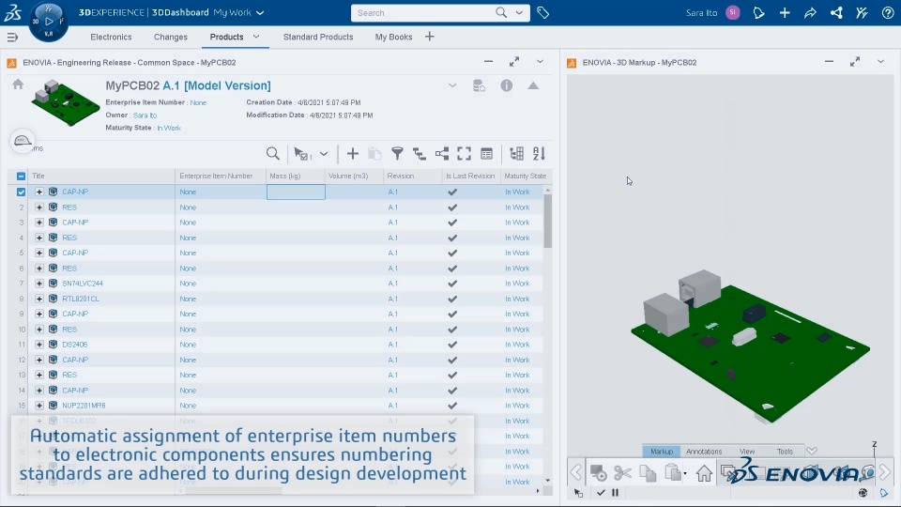Click the MyPCB02 product thumbnail
This screenshot has width=901, height=507.
66,103
